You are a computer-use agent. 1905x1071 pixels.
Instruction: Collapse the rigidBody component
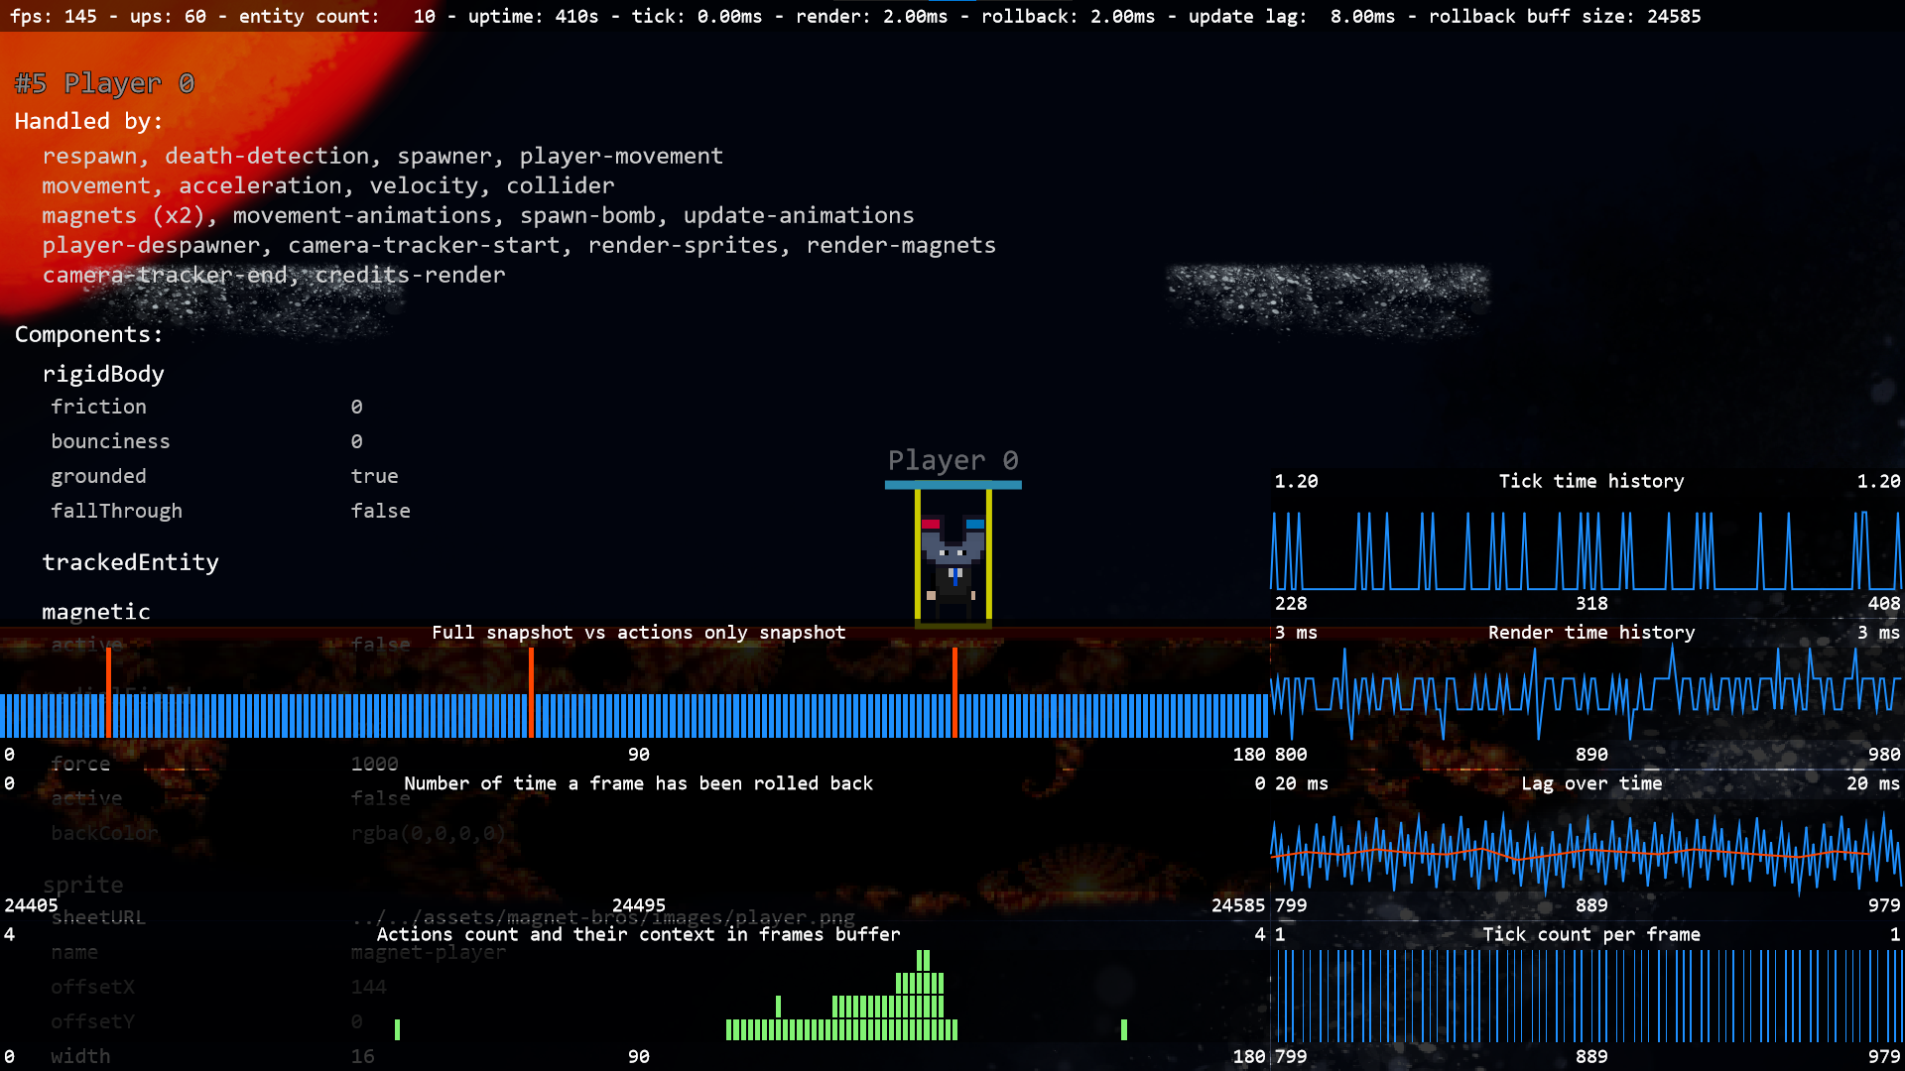click(x=103, y=374)
